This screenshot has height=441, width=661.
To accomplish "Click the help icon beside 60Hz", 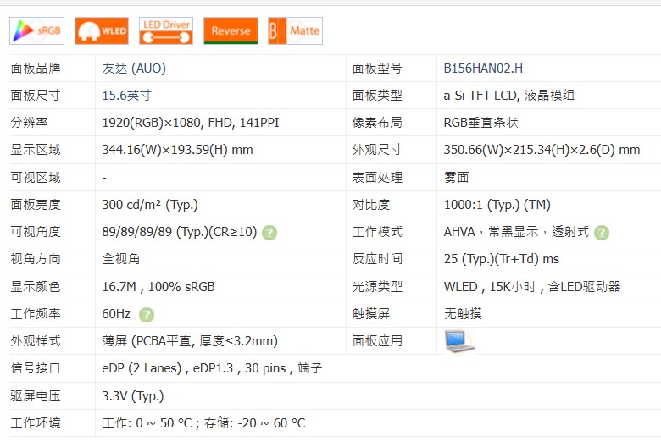I will (x=147, y=315).
